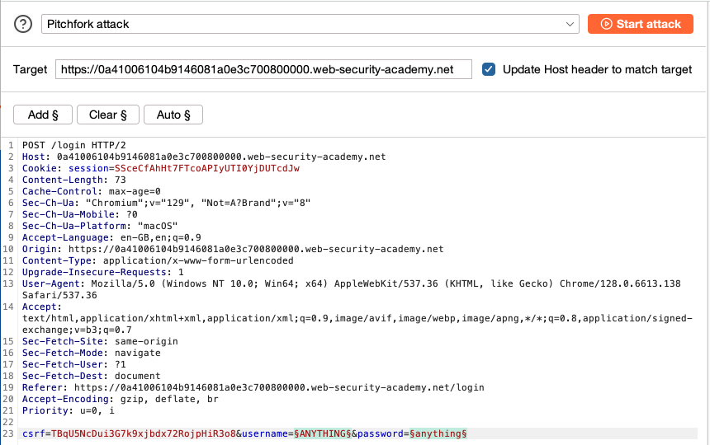Click the Content-Length value 73

coord(121,180)
